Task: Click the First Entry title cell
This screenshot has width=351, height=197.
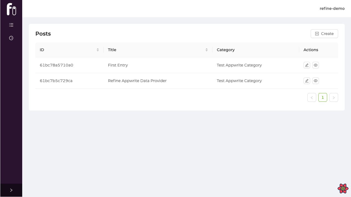Action: [118, 65]
